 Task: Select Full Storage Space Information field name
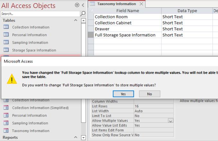tap(128, 35)
